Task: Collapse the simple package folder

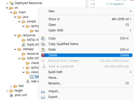Action: (x=19, y=22)
